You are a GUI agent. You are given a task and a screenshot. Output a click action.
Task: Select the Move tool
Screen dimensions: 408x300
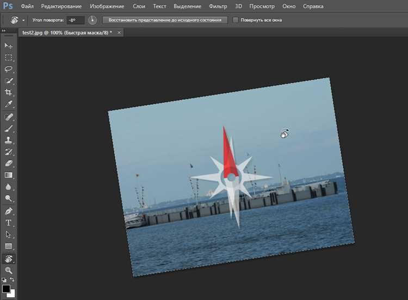coord(8,46)
